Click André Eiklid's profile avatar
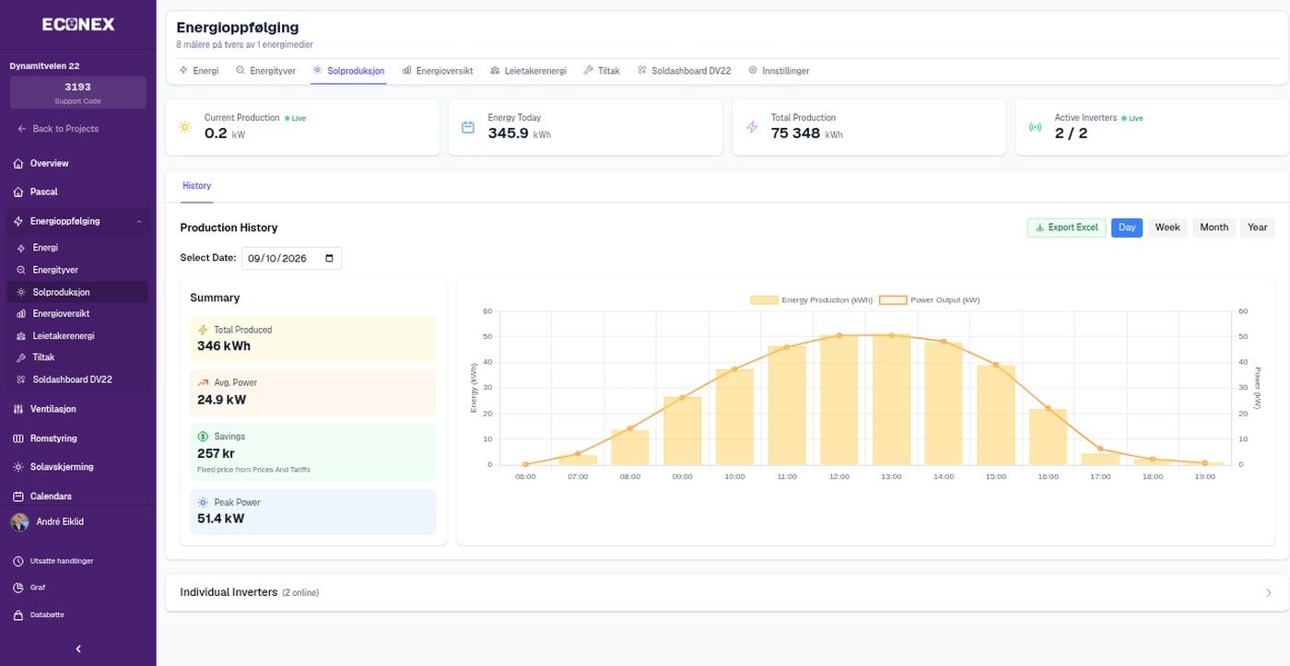1290x666 pixels. coord(19,522)
